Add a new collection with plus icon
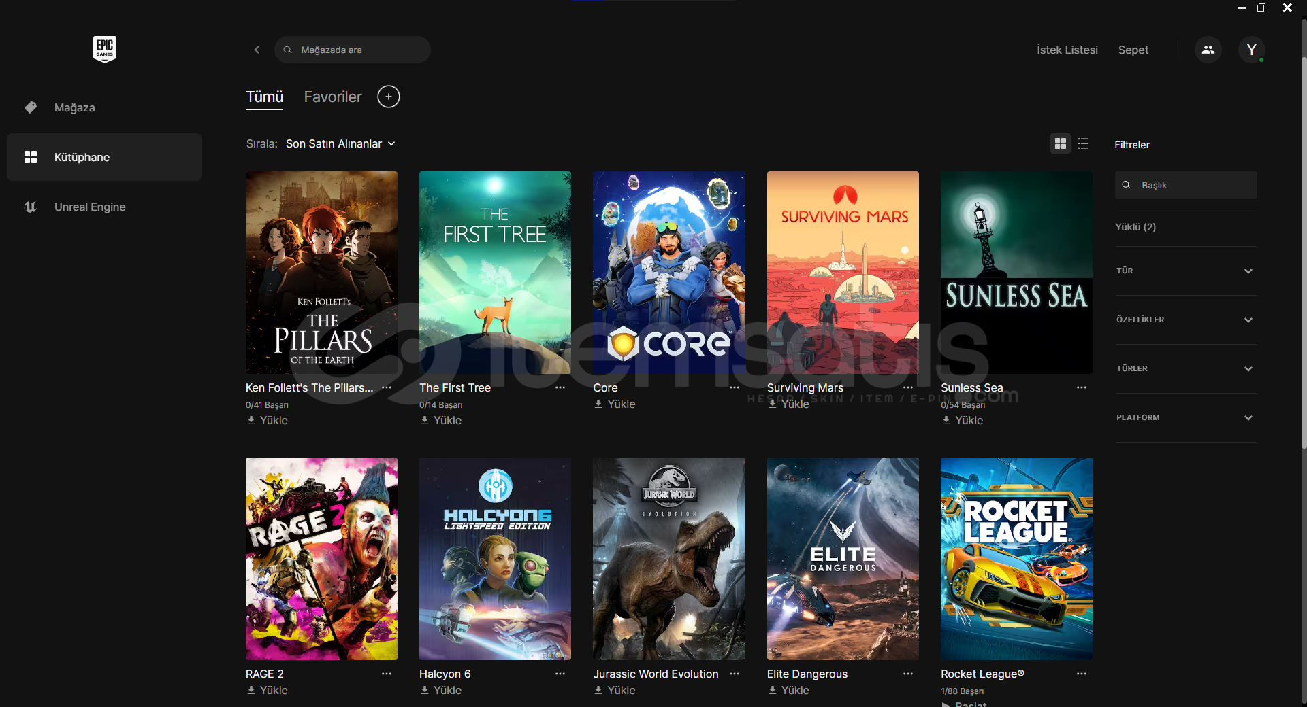This screenshot has height=707, width=1307. [389, 97]
